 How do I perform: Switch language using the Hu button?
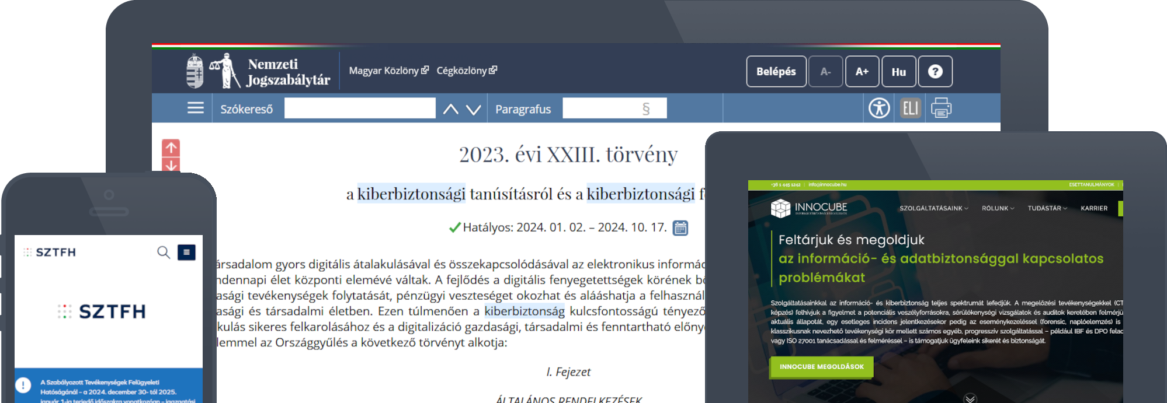[x=898, y=72]
